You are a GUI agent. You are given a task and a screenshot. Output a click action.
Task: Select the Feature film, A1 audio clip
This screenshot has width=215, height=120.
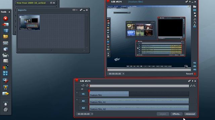click(139, 101)
